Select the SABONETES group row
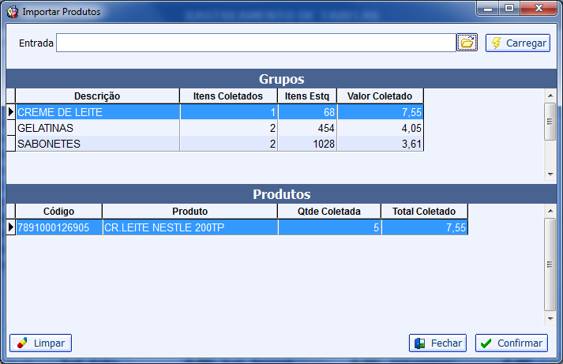Screen dimensions: 563x364 [220, 144]
